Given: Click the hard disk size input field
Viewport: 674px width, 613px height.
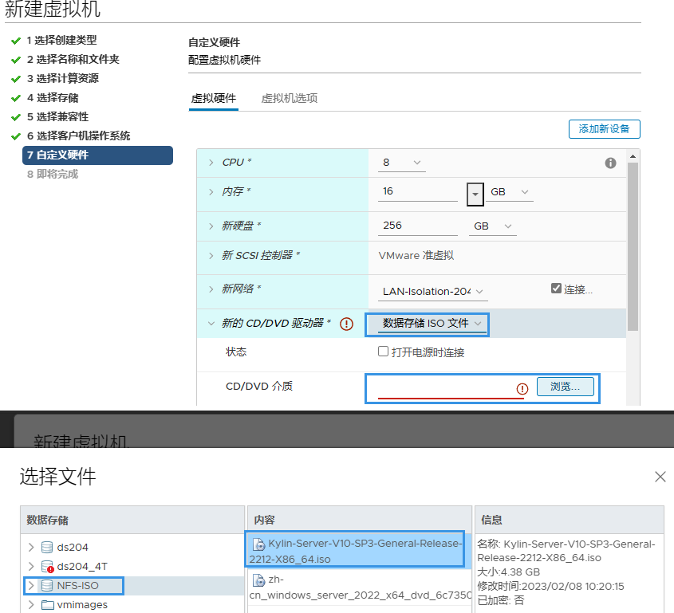Looking at the screenshot, I should [418, 226].
